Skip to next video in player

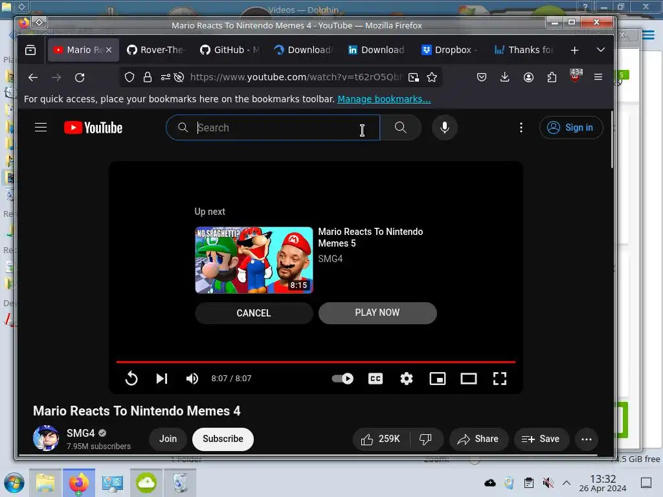click(162, 378)
